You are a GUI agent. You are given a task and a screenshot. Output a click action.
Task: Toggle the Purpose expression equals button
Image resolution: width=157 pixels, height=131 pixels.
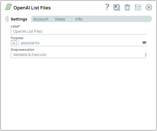click(14, 43)
